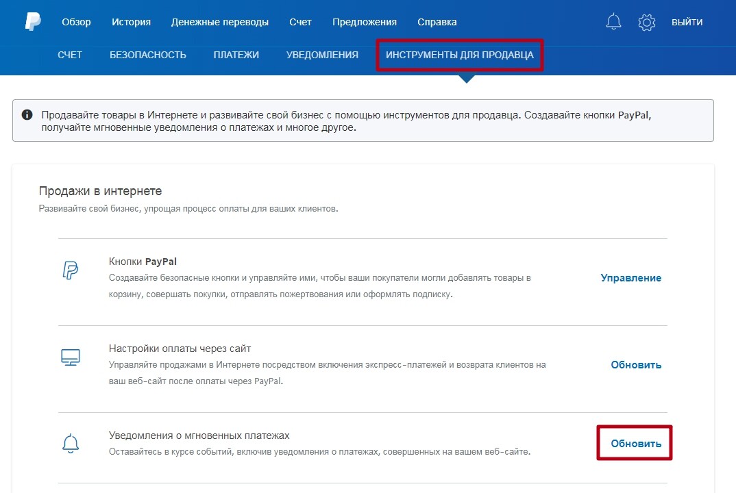Switch to the БЕЗОПАСНОСТЬ tab
736x493 pixels.
tap(148, 55)
